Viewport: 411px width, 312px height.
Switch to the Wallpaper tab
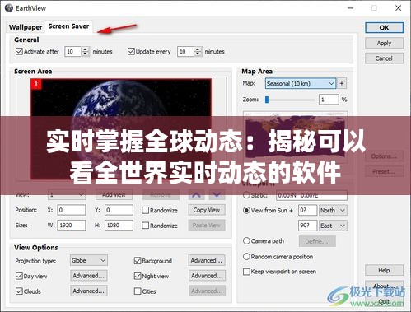pos(26,27)
